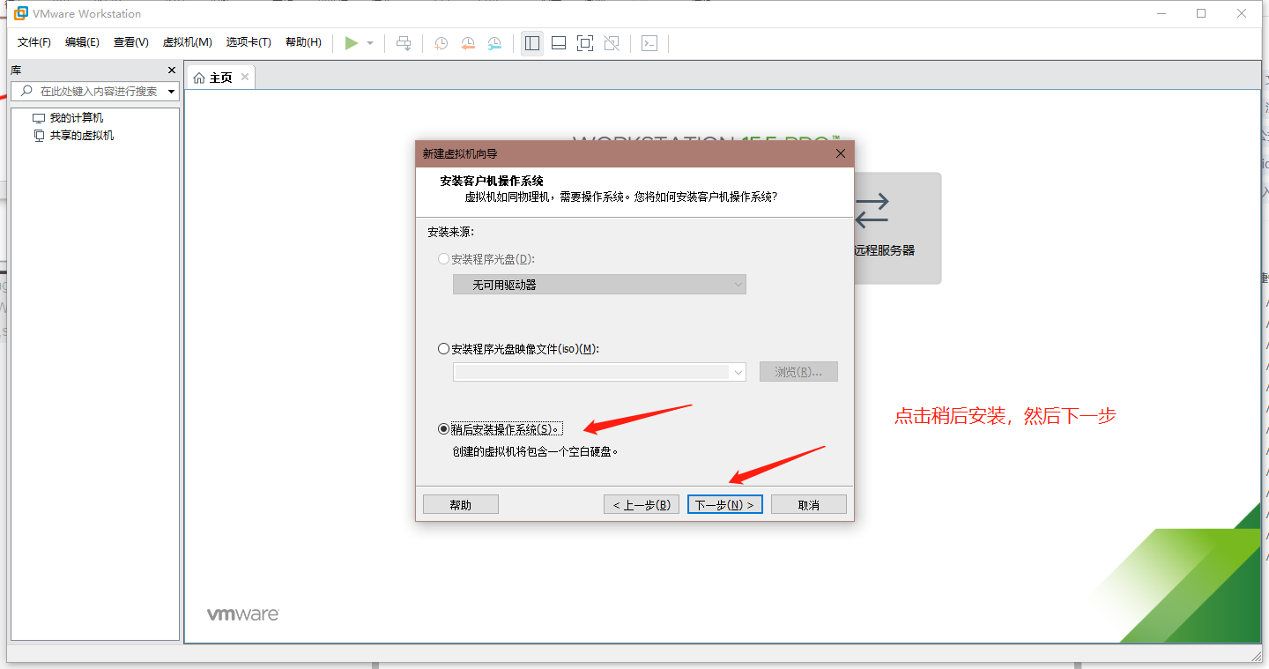Toggle the library sidebar view icon
This screenshot has width=1269, height=669.
pos(532,43)
